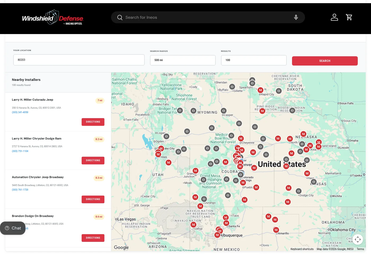Viewport: 371px width, 268px height.
Task: Click red M marker near Pueblo
Action: tap(256, 187)
